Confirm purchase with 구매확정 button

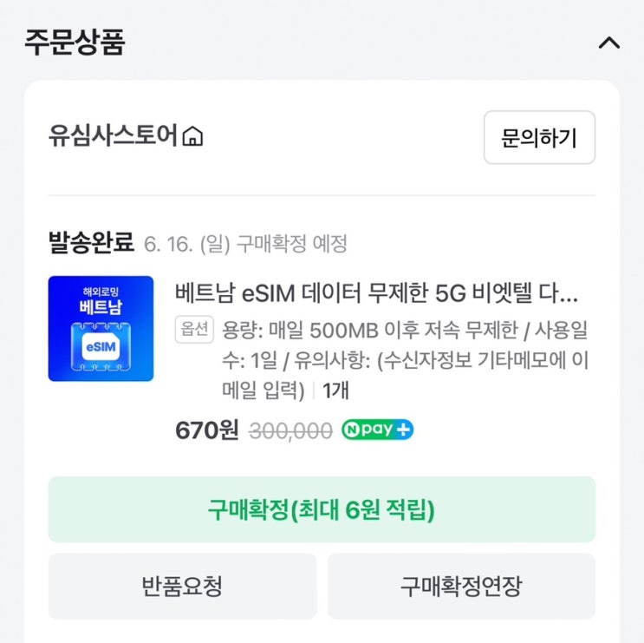point(322,509)
